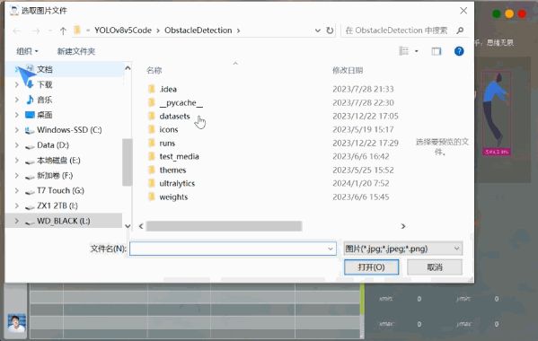Image resolution: width=538 pixels, height=341 pixels.
Task: Click the avatar picture in background window
Action: click(x=17, y=323)
